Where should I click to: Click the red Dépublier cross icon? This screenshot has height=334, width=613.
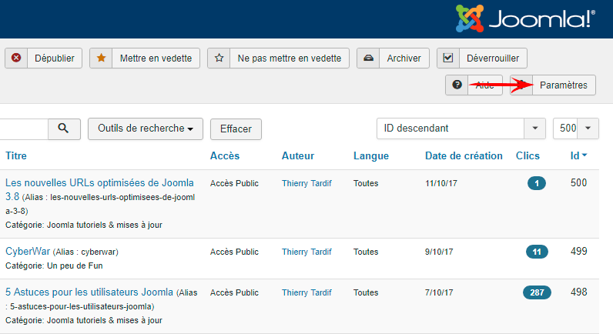click(16, 58)
